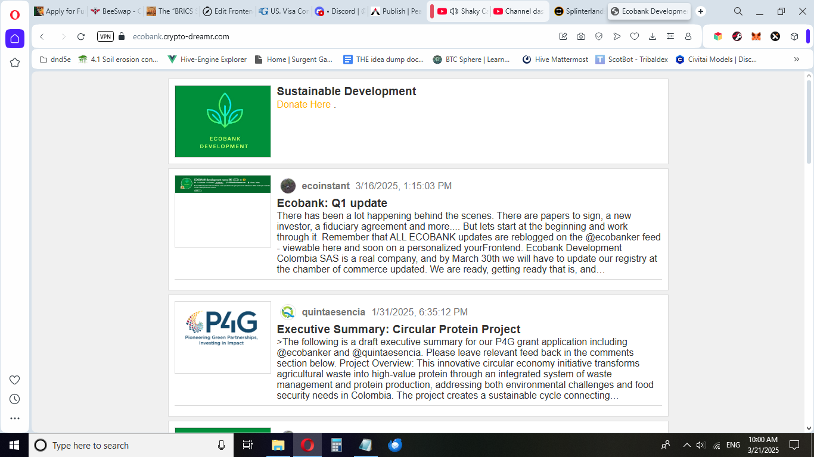This screenshot has height=457, width=814.
Task: Open the BTC Sphere bookmark
Action: (x=471, y=60)
